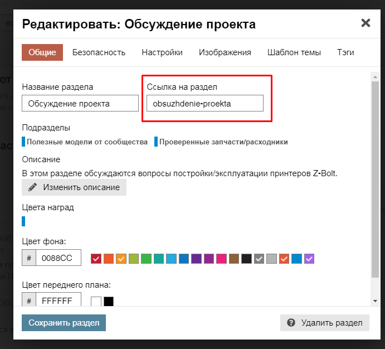Screen dimensions: 385x349
Task: Select black swatch in Цвет фона row
Action: tap(246, 259)
